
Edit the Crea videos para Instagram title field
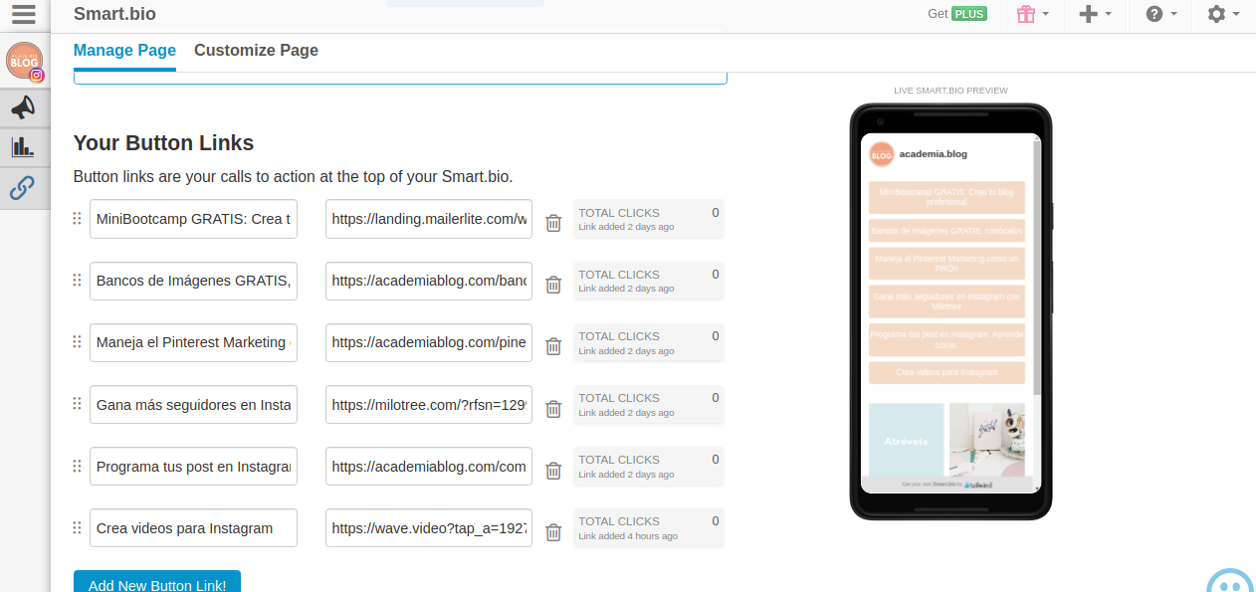193,527
